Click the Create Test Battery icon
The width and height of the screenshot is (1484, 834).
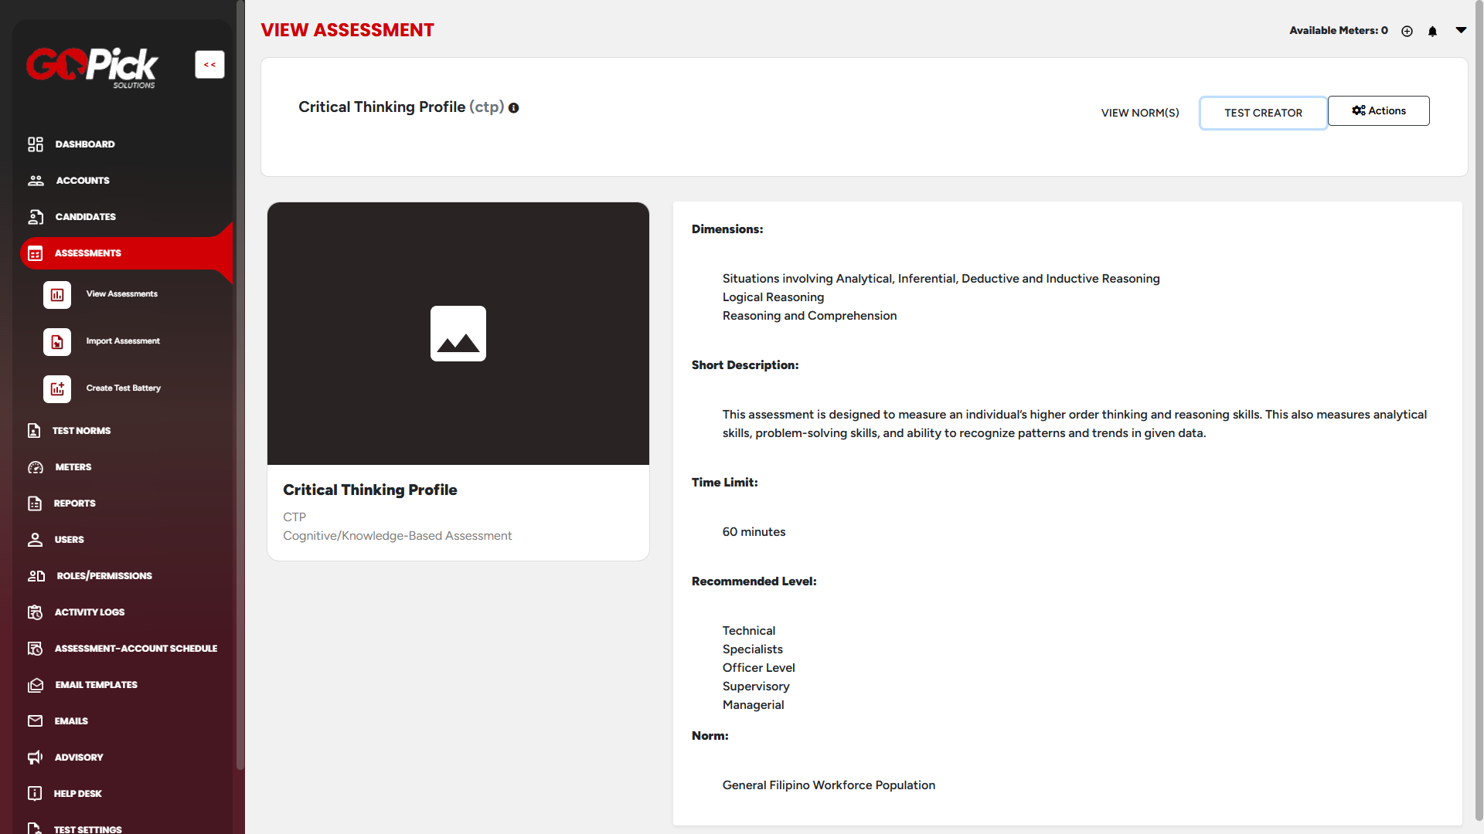pos(57,389)
